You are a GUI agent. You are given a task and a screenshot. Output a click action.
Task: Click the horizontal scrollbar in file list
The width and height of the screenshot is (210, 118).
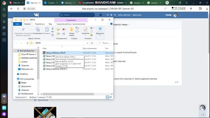(68, 94)
